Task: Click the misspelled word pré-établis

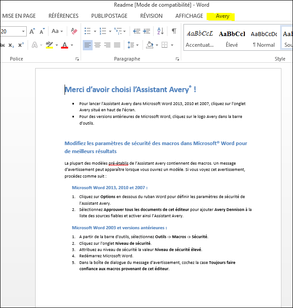Action: click(118, 163)
